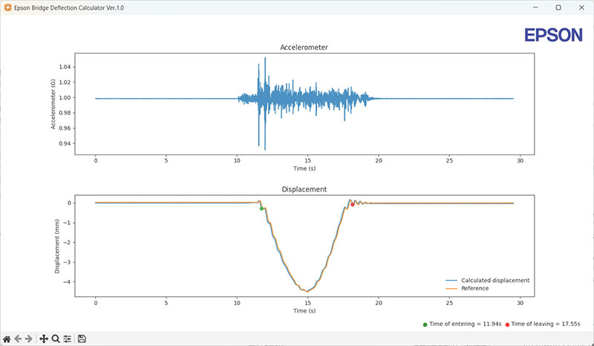Click the Displacement plot title
The height and width of the screenshot is (346, 594).
coord(304,189)
